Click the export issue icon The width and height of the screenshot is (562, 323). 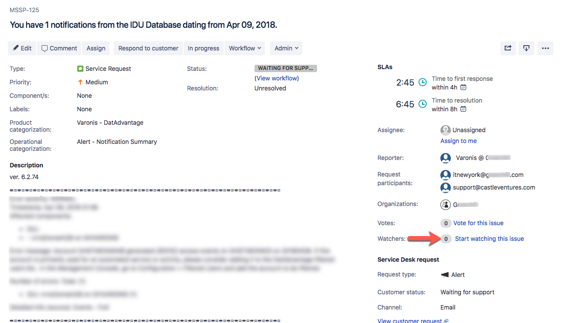526,48
